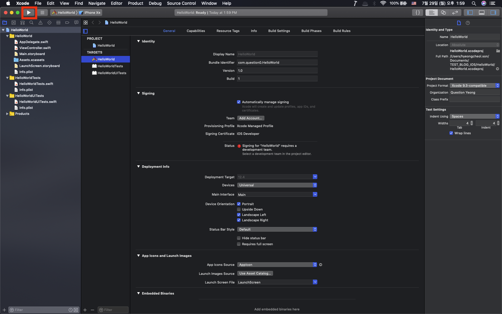Open the Issue navigator warning icon
Screen dimensions: 502x314
[40, 22]
